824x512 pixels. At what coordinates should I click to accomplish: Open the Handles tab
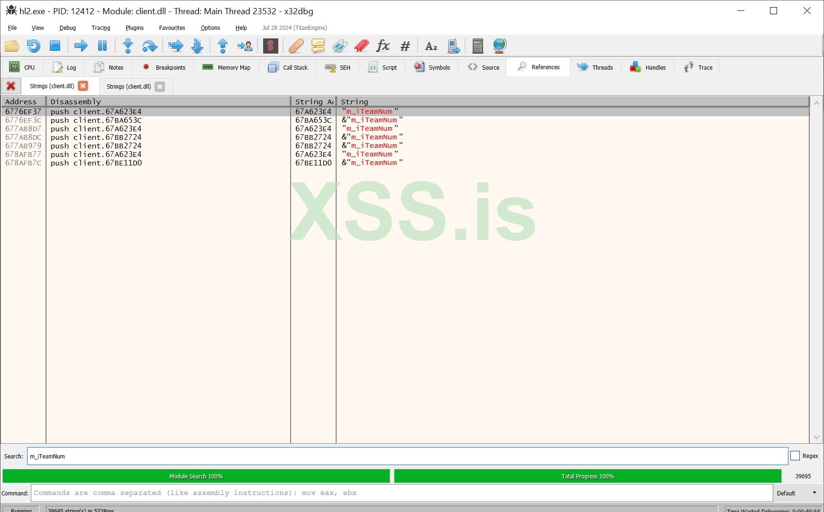pyautogui.click(x=648, y=67)
